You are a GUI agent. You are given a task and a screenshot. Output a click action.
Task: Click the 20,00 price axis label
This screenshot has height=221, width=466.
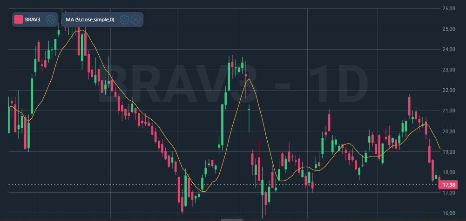(x=449, y=131)
